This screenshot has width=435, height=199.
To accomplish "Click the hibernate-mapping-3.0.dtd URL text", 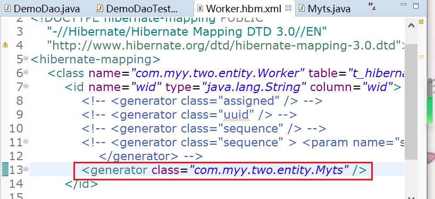I will point(225,45).
